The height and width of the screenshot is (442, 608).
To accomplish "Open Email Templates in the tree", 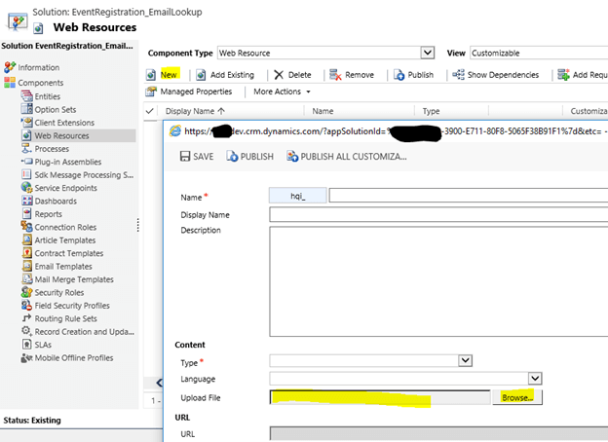I will (x=63, y=267).
